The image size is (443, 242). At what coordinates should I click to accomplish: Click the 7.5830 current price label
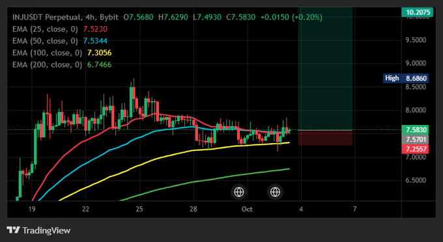416,129
